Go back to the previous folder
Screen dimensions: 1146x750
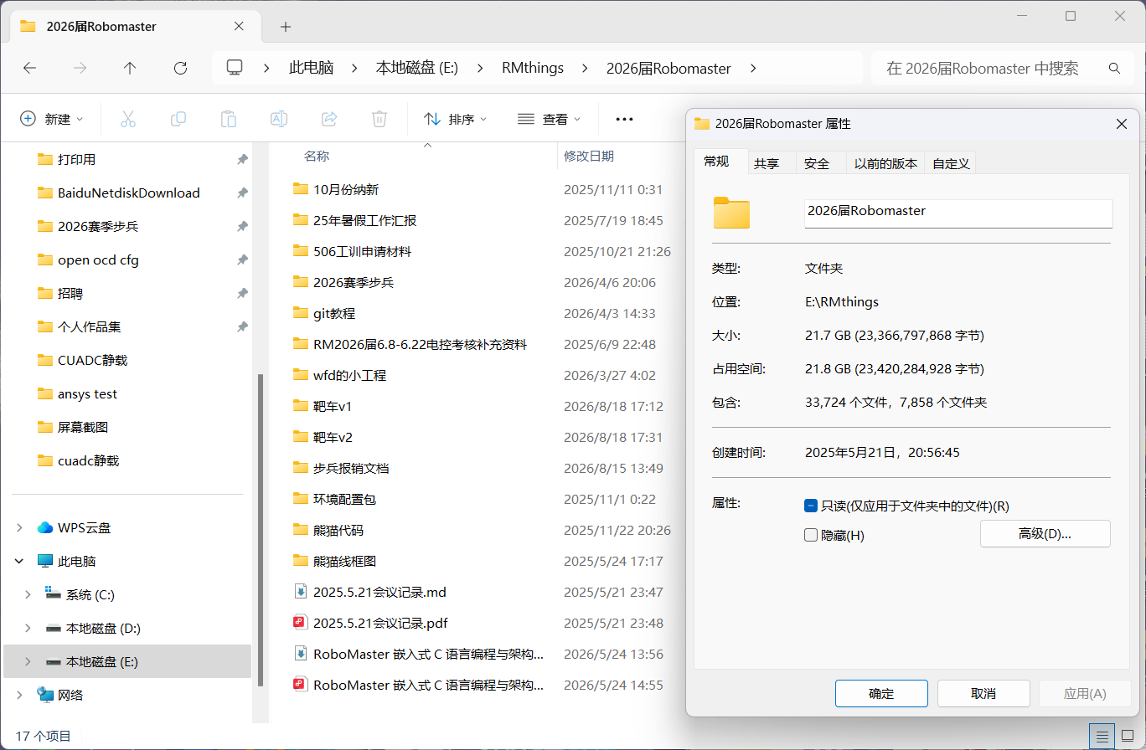tap(30, 69)
